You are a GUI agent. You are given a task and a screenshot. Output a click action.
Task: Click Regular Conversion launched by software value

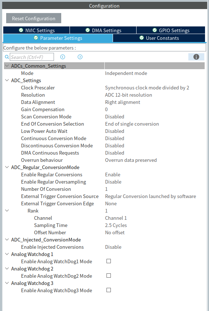point(150,196)
